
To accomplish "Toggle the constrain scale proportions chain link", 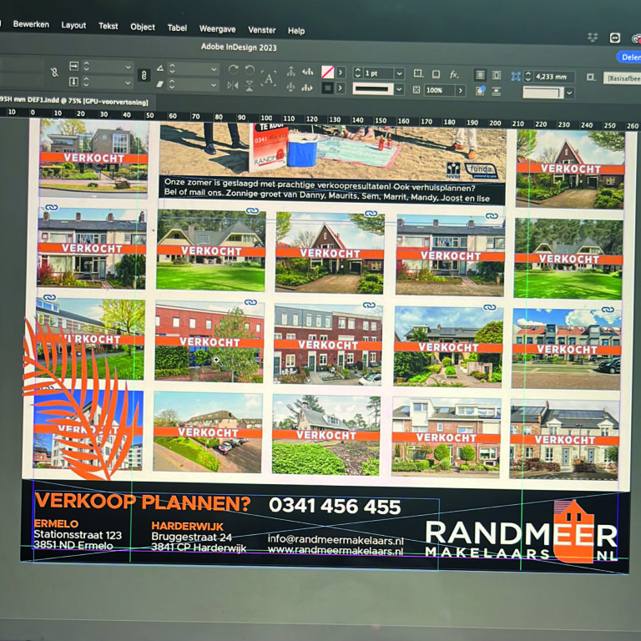I will pos(144,75).
